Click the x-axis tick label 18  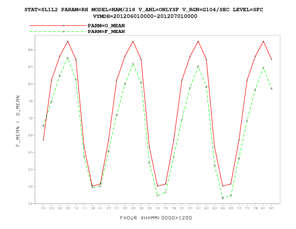[x=92, y=208]
